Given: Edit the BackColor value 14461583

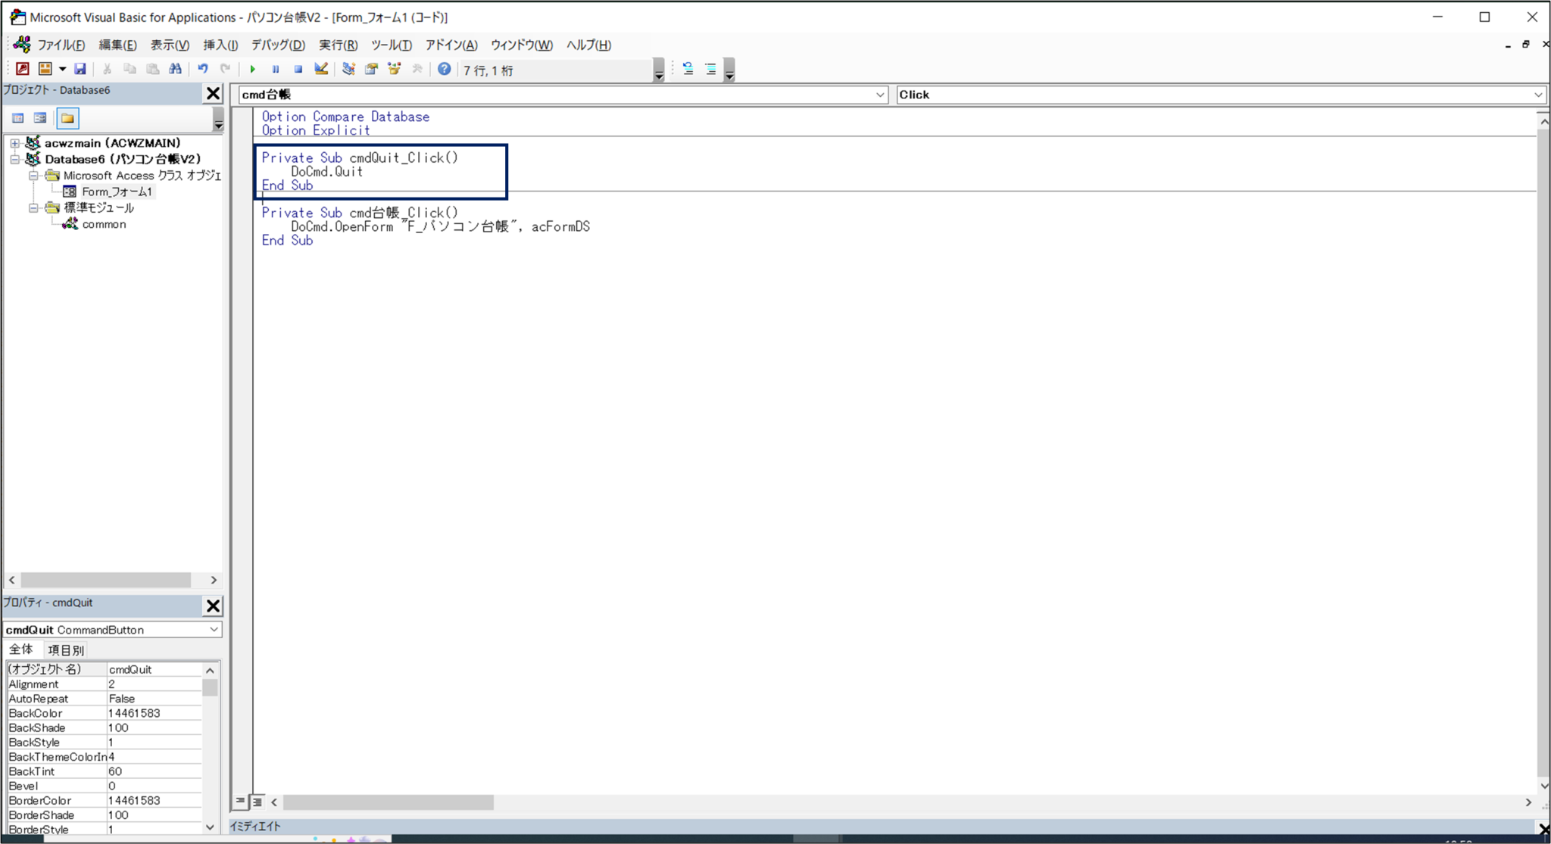Looking at the screenshot, I should tap(151, 712).
